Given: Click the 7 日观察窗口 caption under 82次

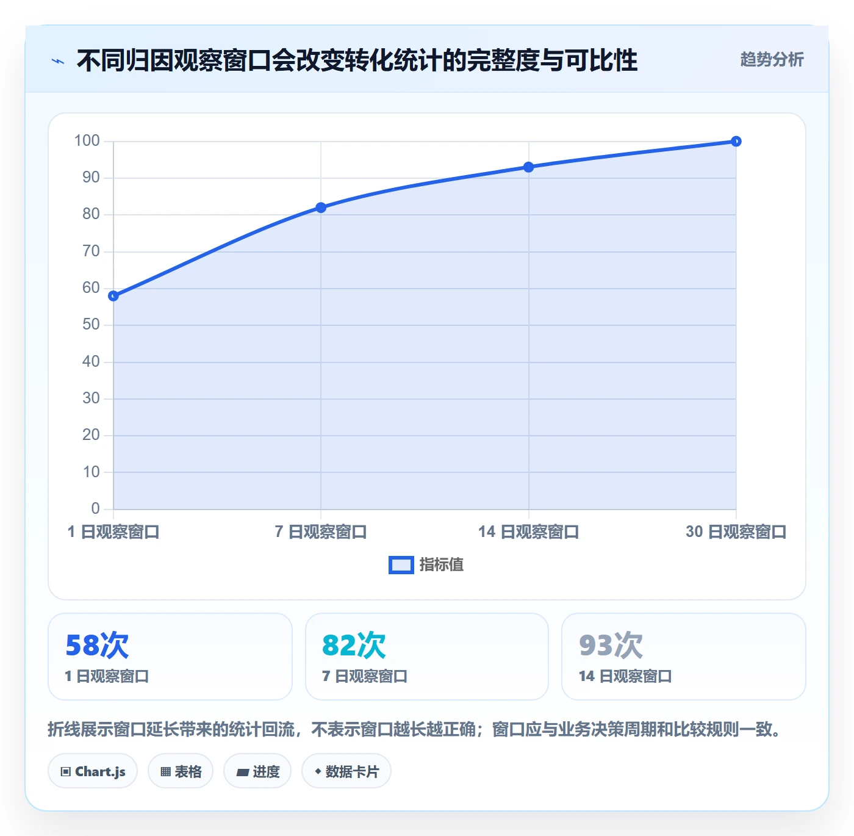Looking at the screenshot, I should pos(365,676).
